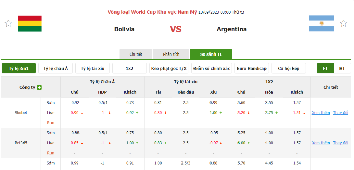Select the So sánh TL tab
This screenshot has width=354, height=170.
click(211, 54)
